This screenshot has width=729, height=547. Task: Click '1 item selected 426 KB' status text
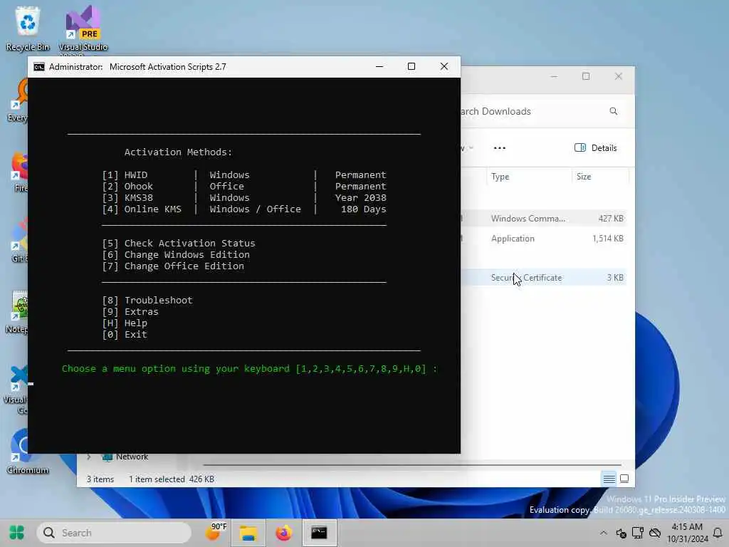click(172, 479)
